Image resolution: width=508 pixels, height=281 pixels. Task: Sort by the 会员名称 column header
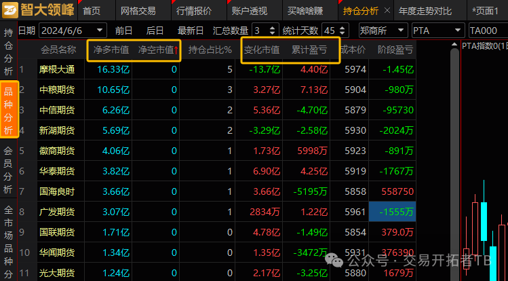coord(58,50)
